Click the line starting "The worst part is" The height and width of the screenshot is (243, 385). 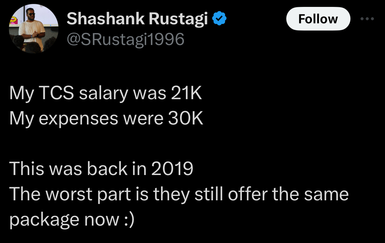tap(179, 194)
